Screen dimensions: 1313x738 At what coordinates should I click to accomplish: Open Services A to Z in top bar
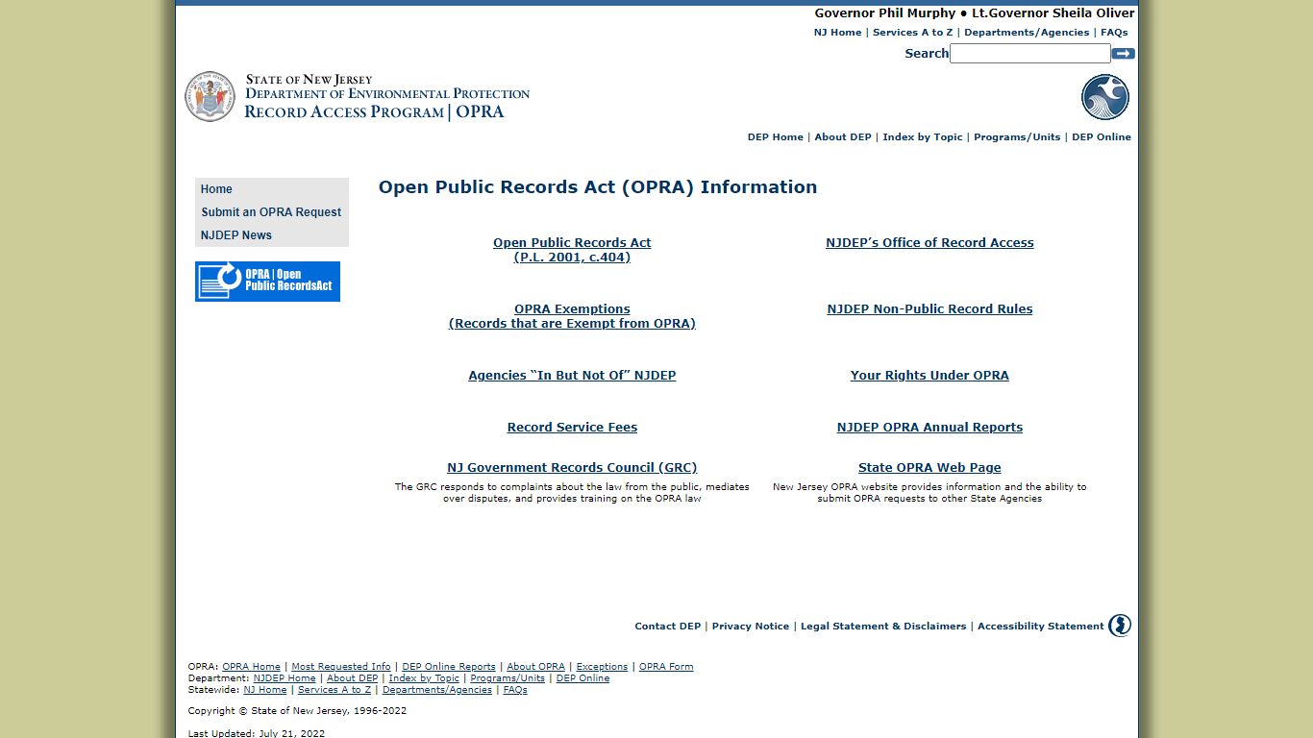[x=912, y=33]
